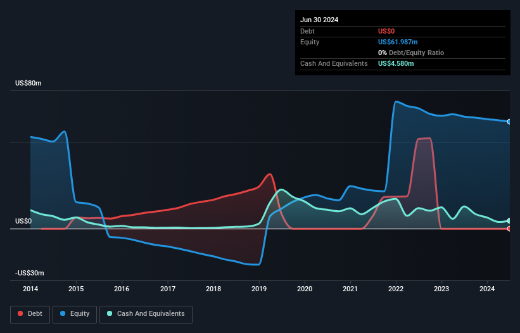Screen dimensions: 520x333
Task: Click the US$4.580m cash value
Action: pos(396,63)
